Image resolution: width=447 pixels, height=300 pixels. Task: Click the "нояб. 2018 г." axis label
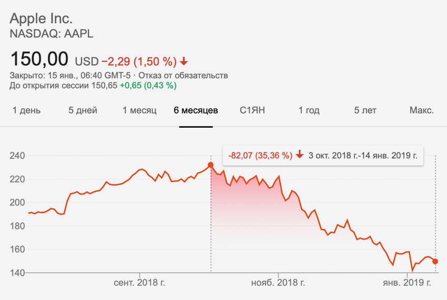278,283
